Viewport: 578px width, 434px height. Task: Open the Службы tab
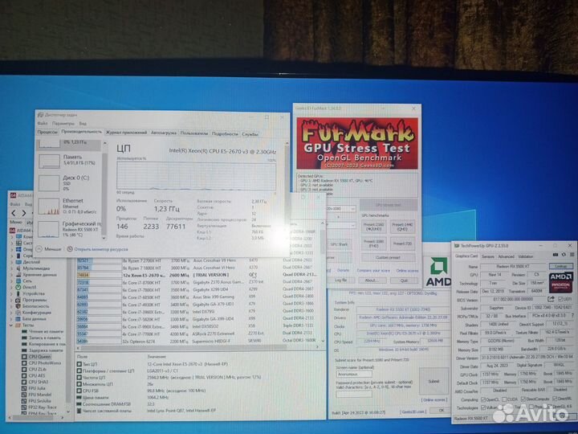pyautogui.click(x=250, y=134)
